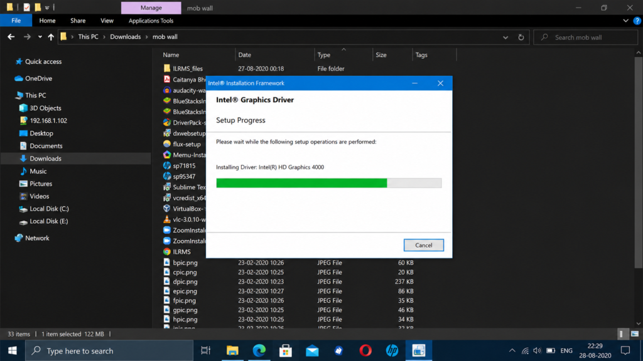Sort files by Date column header
Viewport: 643px width, 361px height.
click(245, 55)
